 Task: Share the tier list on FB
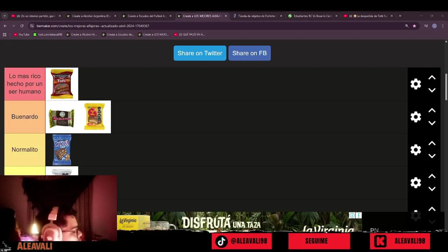click(250, 53)
